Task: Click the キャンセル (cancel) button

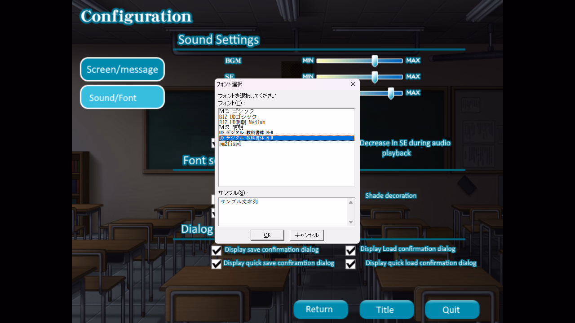Action: point(307,235)
